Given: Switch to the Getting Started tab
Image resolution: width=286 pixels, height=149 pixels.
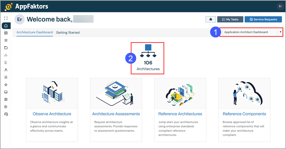Looking at the screenshot, I should [68, 33].
